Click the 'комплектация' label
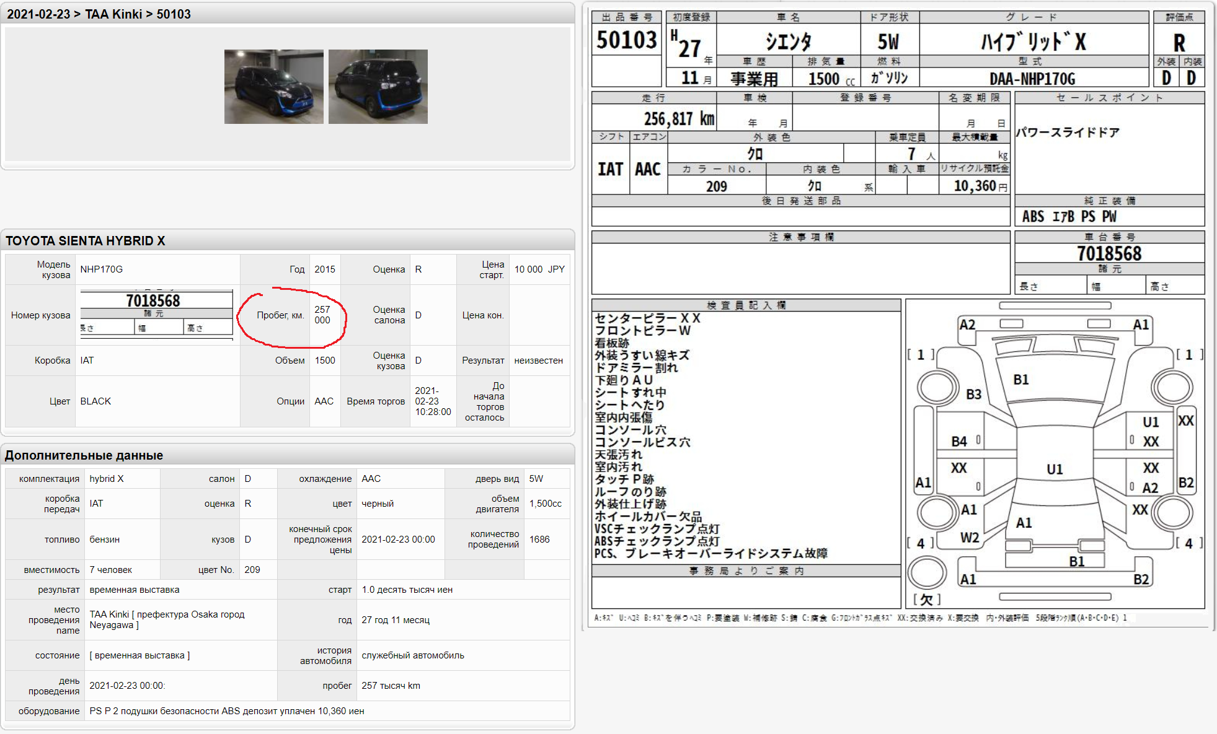1217x734 pixels. (x=49, y=479)
